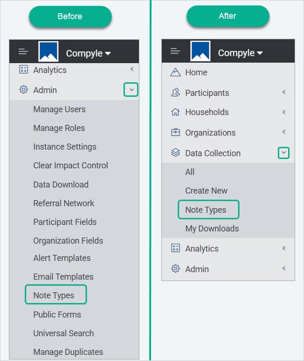Collapse the Admin chevron in Before panel
Screen dimensions: 304x361
tap(131, 89)
